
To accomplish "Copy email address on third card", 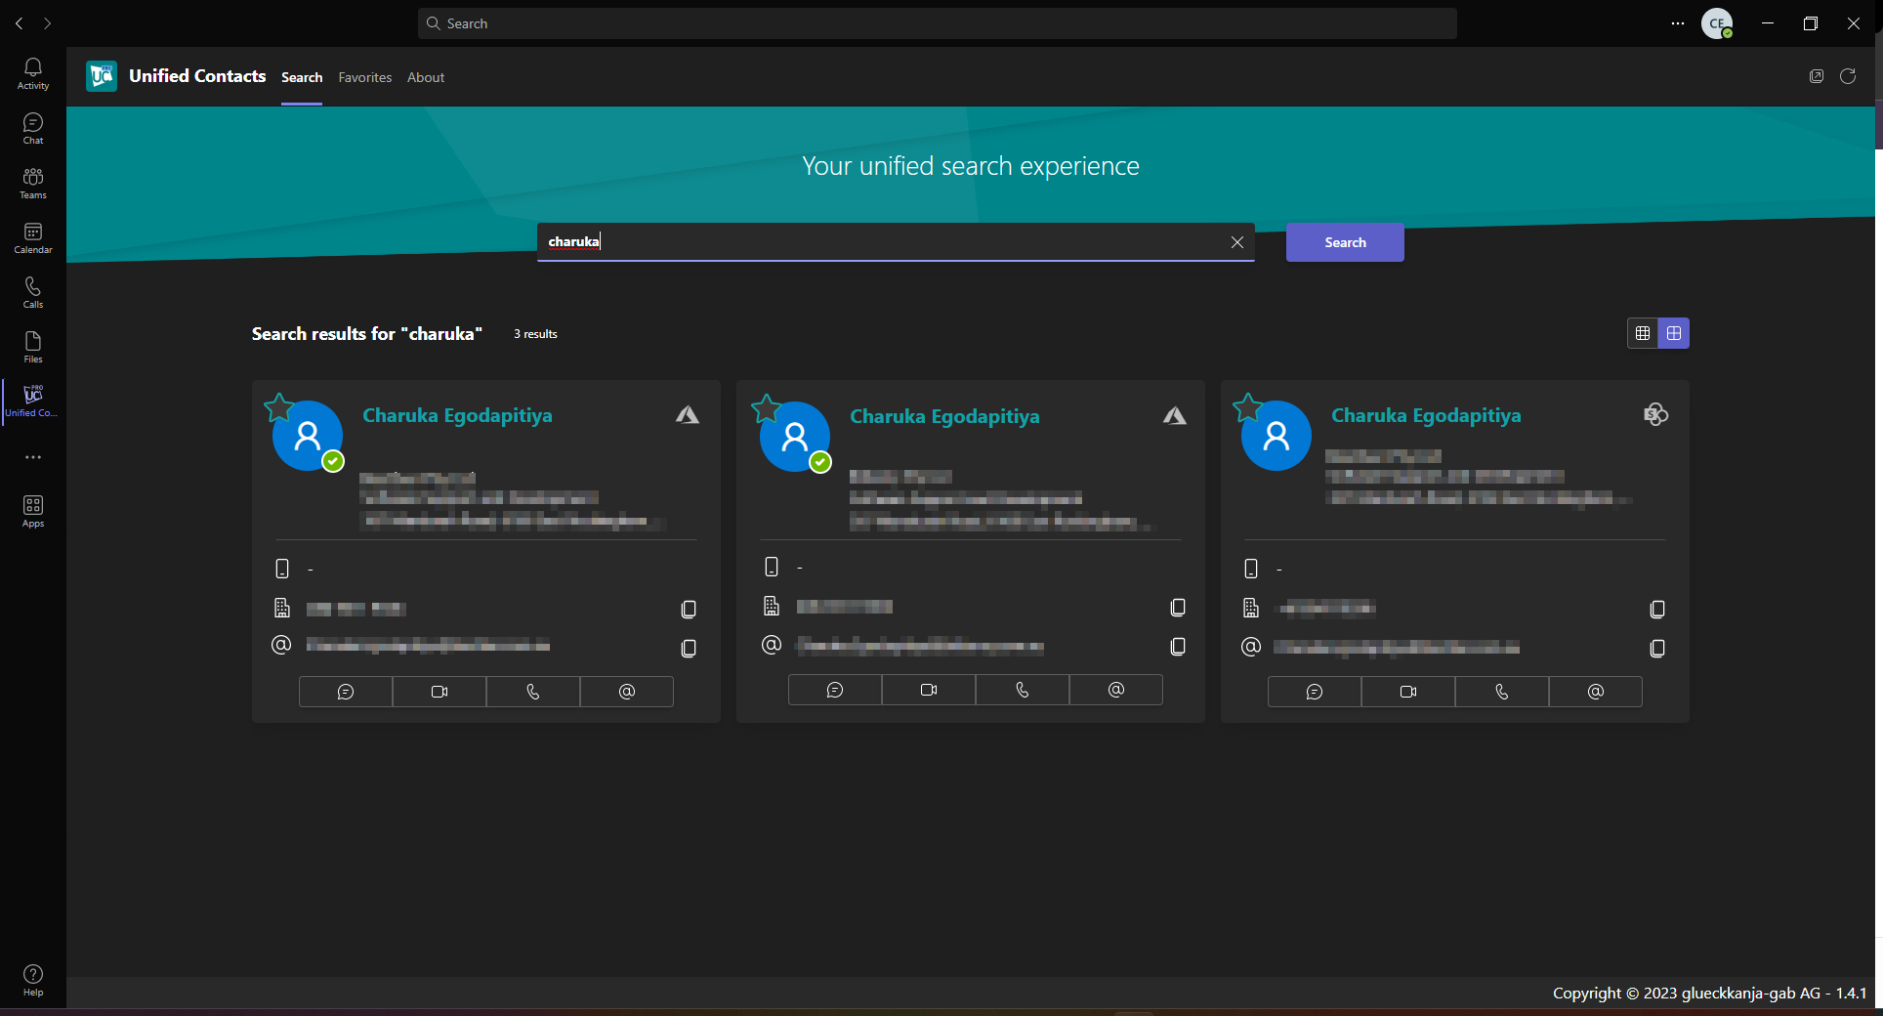I will [x=1657, y=649].
